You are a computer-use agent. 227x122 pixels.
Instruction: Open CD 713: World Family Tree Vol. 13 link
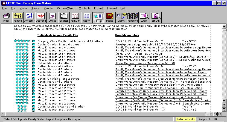pyautogui.click(x=140, y=110)
